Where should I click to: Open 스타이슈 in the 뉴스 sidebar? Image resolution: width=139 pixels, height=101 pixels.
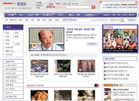pyautogui.click(x=9, y=55)
